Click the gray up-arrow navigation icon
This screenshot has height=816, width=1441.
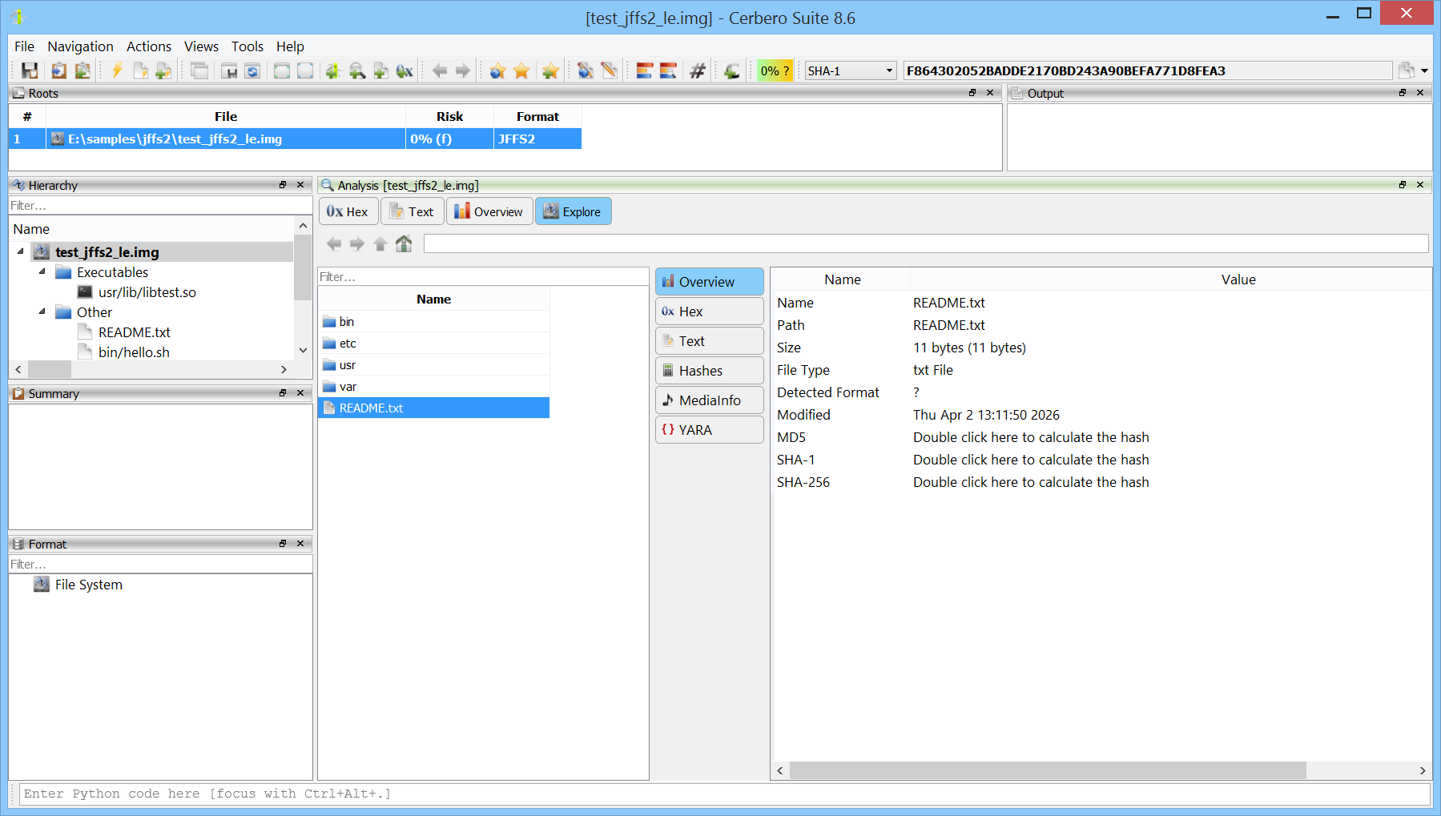tap(380, 243)
